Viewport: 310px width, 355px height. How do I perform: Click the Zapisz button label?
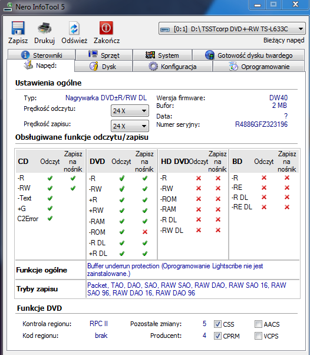pos(18,41)
